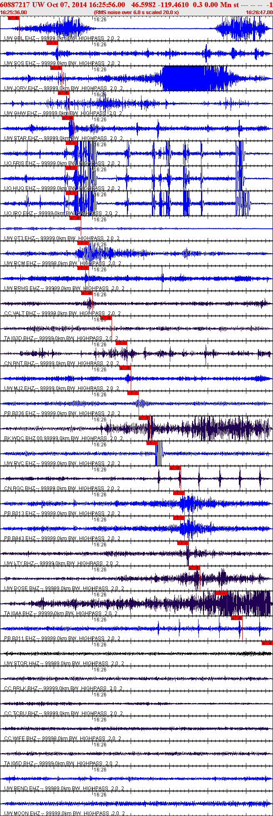Select the red pick flag on the CN PNT trace
Image resolution: width=273 pixels, height=816 pixels.
121,343
